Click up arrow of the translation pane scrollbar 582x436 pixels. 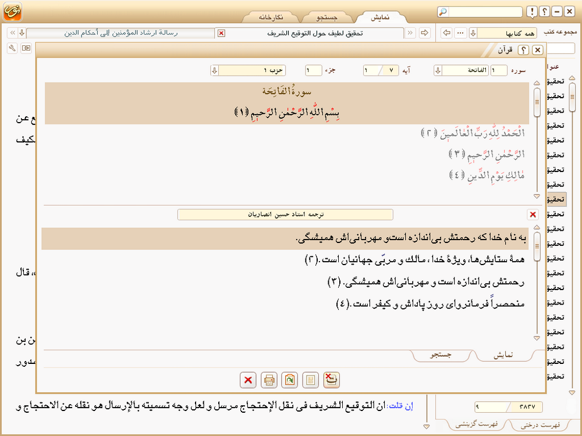(537, 227)
